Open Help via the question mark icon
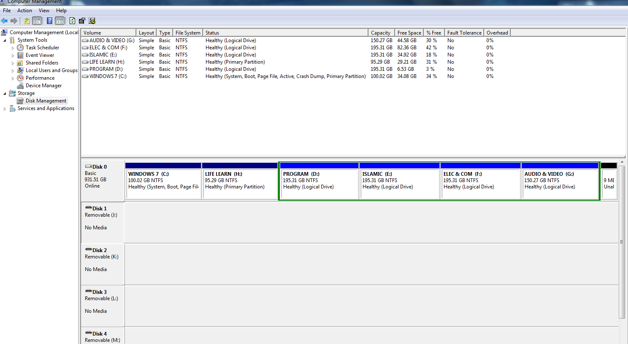Viewport: 628px width, 344px height. (49, 21)
